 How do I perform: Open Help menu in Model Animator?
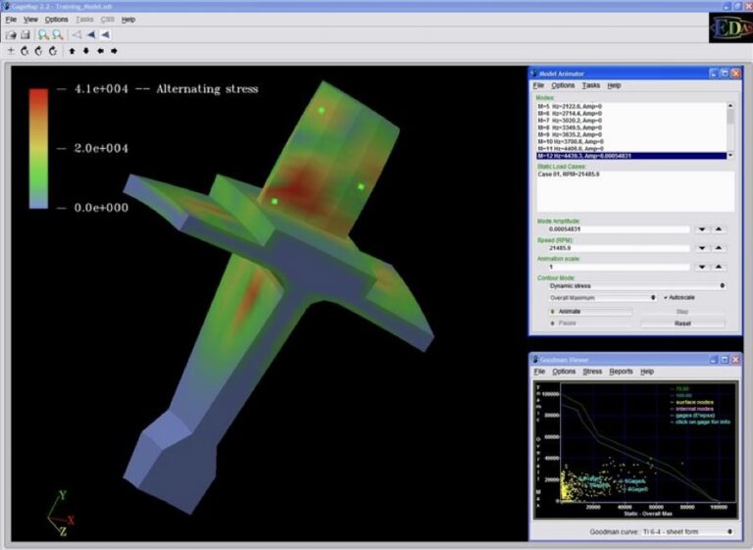click(614, 85)
